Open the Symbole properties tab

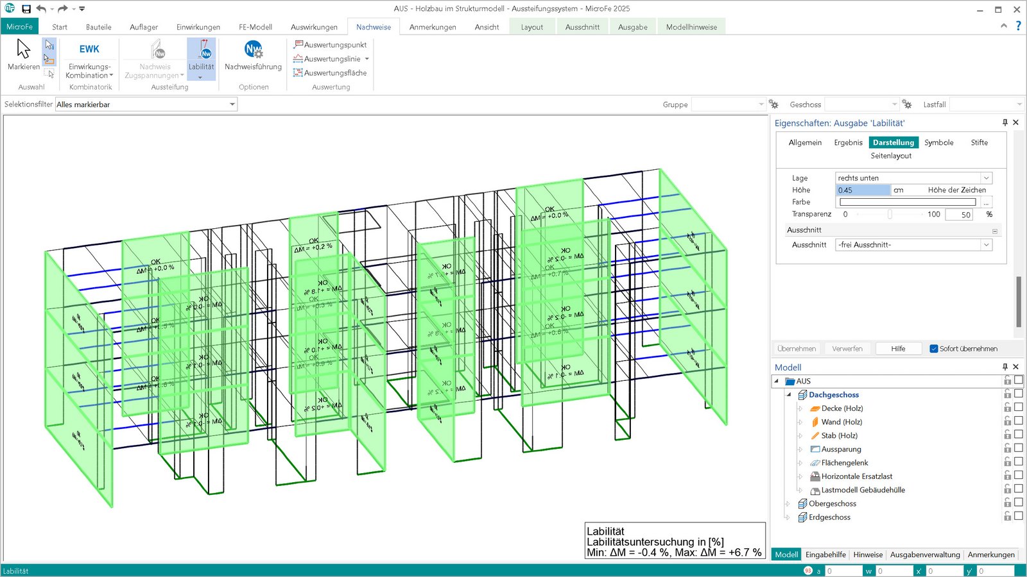938,142
